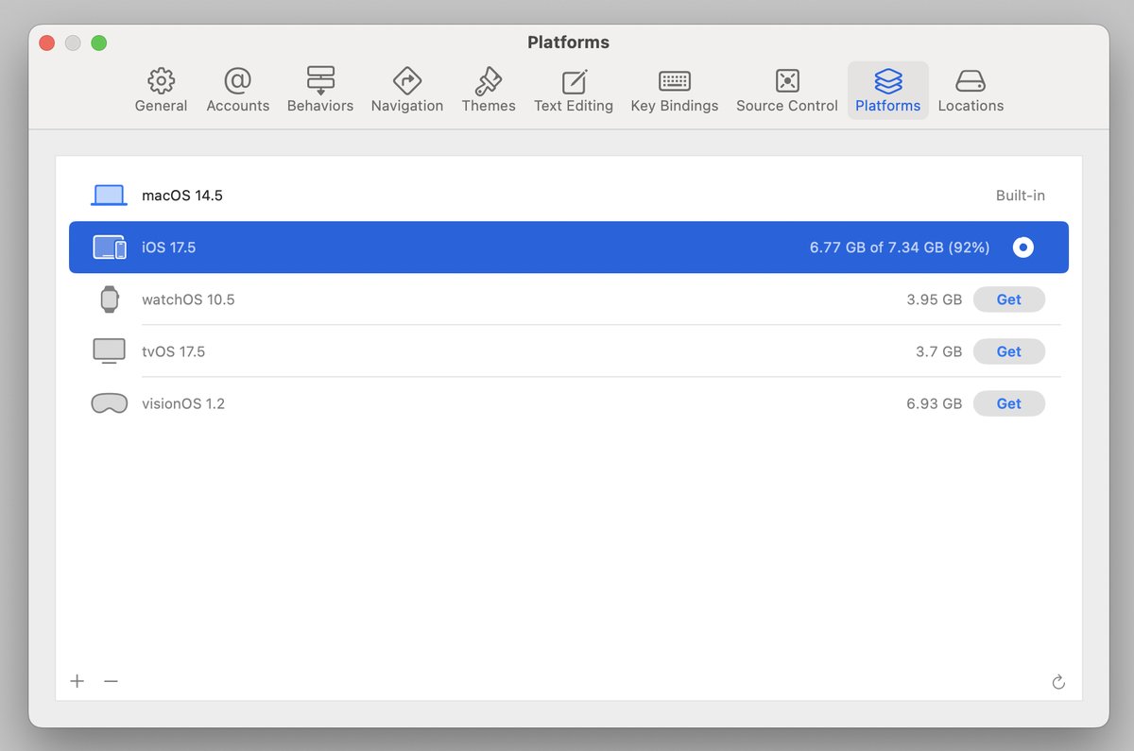Close the Platforms settings window
The image size is (1134, 751).
coord(48,43)
